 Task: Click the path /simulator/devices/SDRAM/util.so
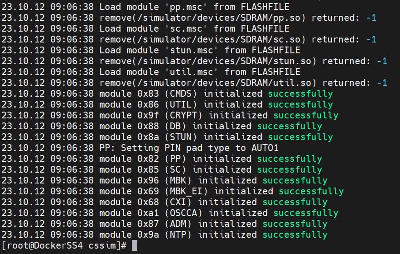[207, 83]
